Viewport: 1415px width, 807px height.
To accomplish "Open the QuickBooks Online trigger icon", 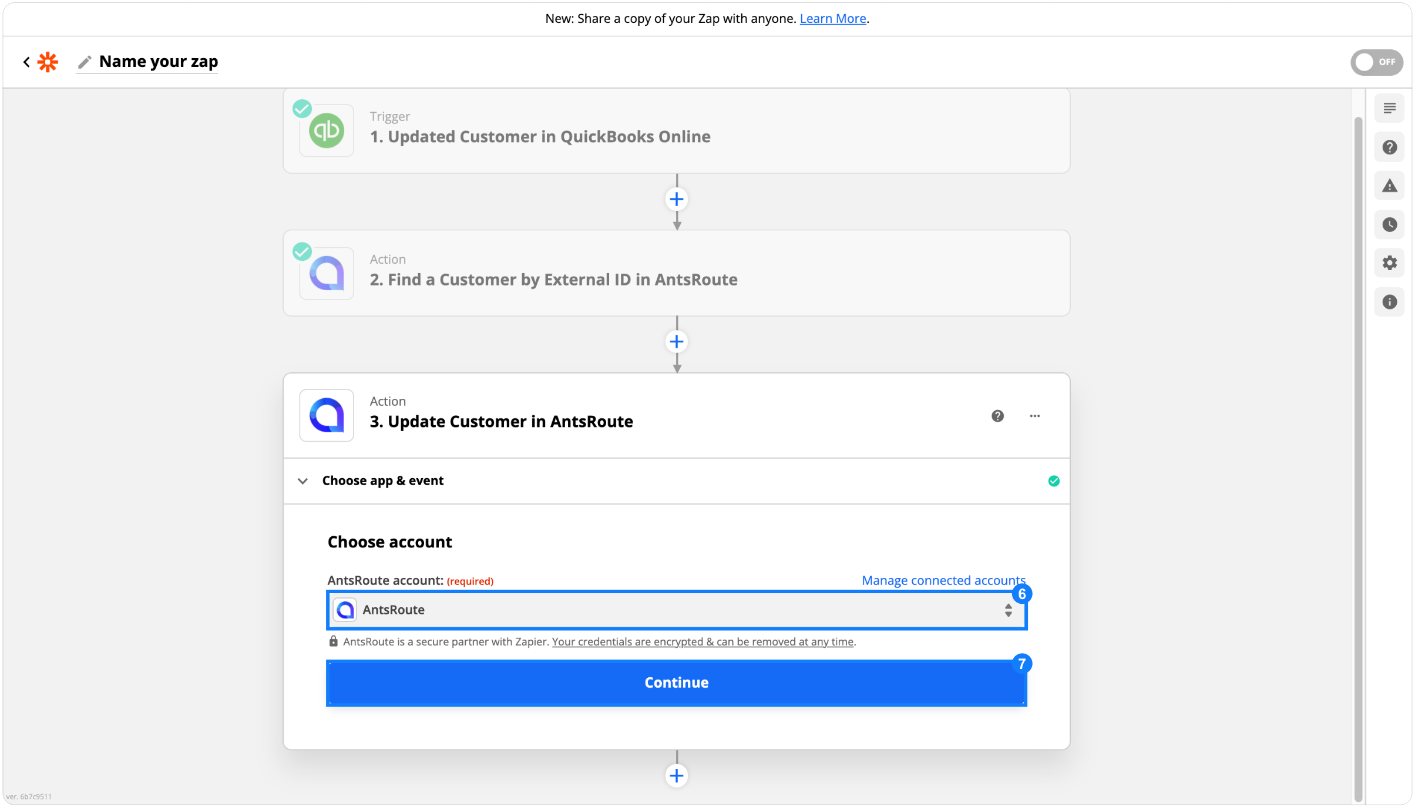I will (x=327, y=130).
